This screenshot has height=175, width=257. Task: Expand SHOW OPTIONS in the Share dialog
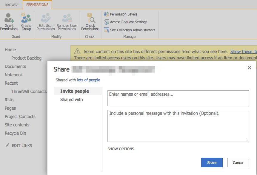point(121,149)
